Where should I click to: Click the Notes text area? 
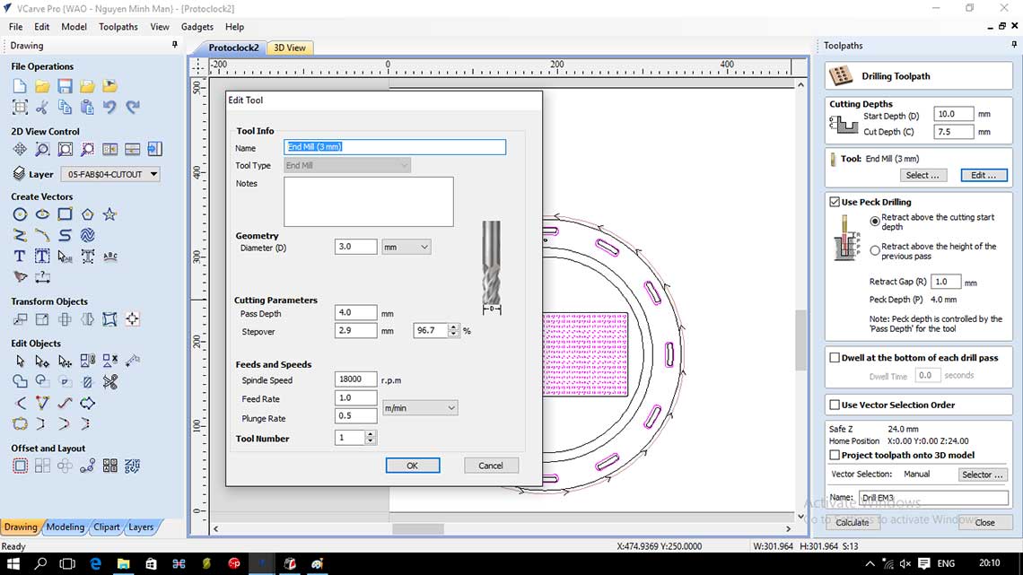point(369,202)
